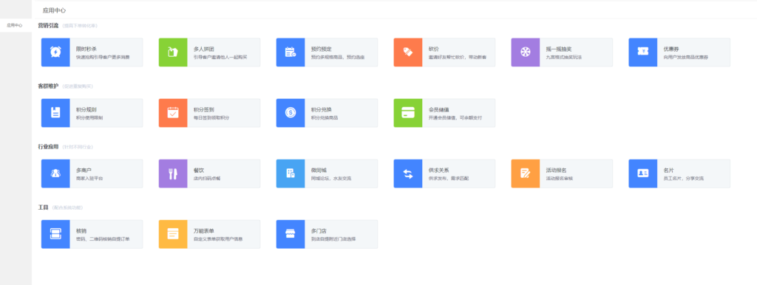Click description '员工名片，分享交流'

(x=684, y=179)
